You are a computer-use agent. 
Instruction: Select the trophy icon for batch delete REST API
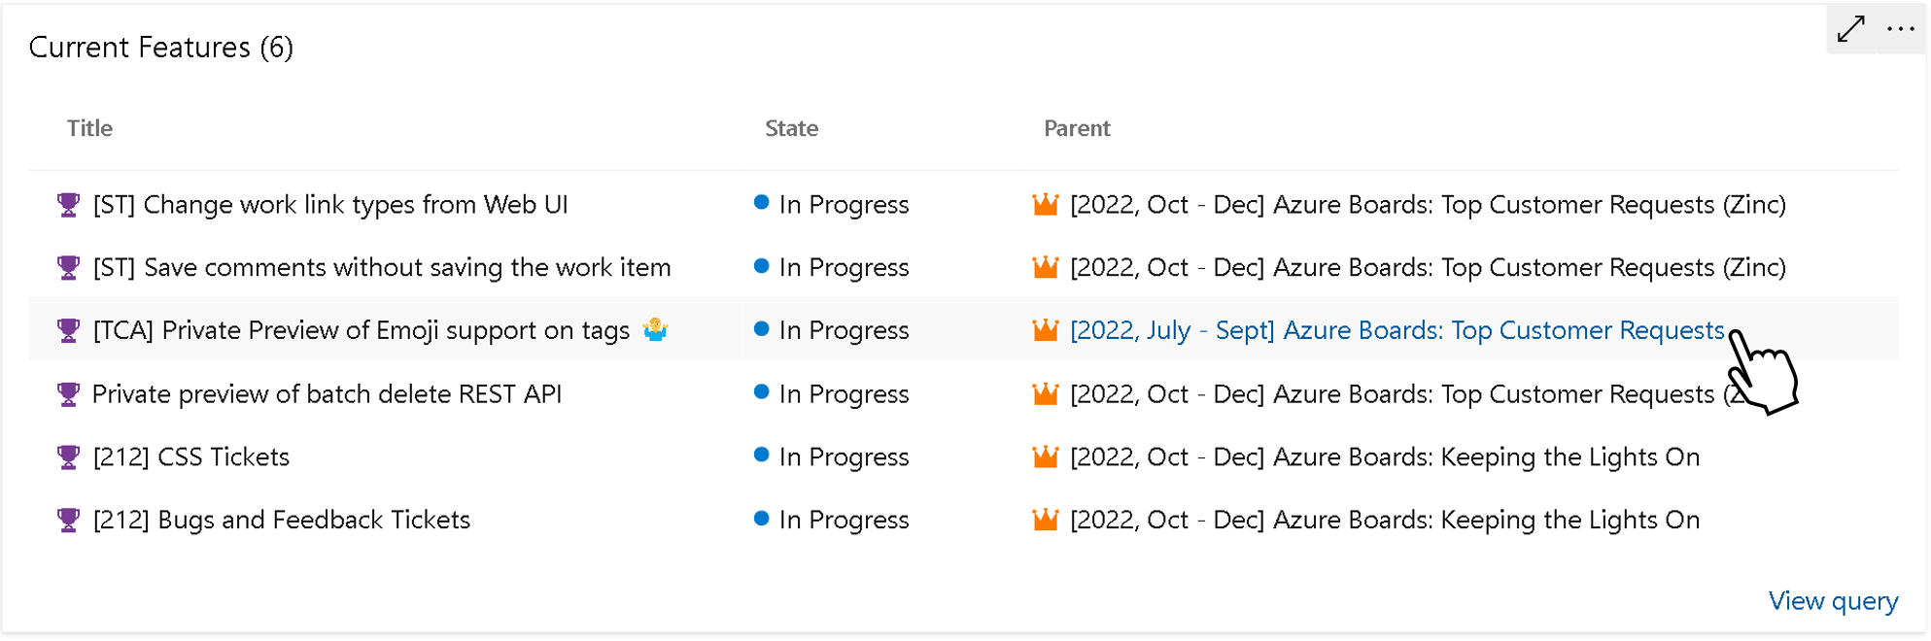(x=67, y=393)
